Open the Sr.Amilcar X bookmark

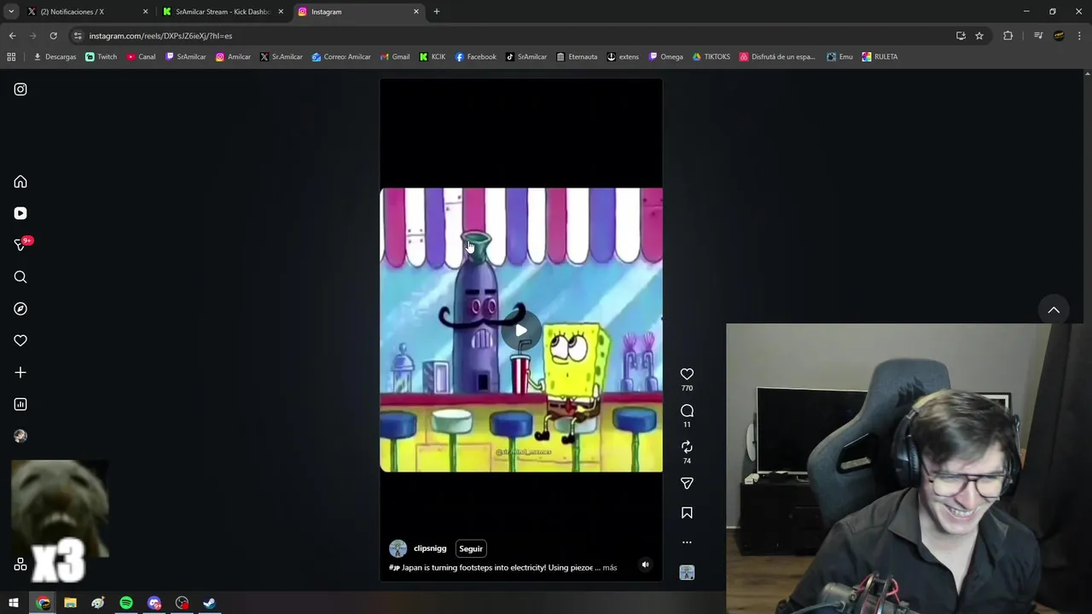(282, 57)
